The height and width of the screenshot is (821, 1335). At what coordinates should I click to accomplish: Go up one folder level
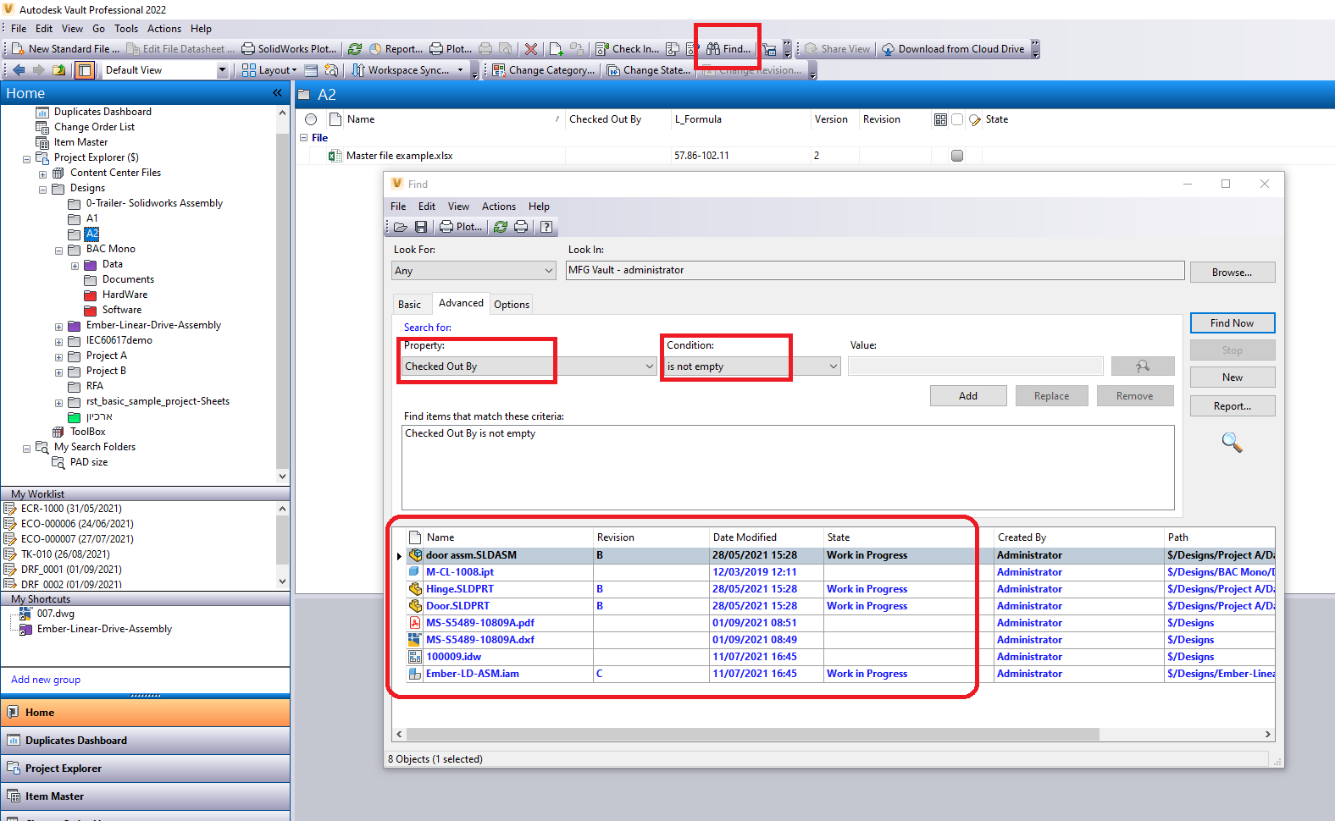pyautogui.click(x=58, y=70)
